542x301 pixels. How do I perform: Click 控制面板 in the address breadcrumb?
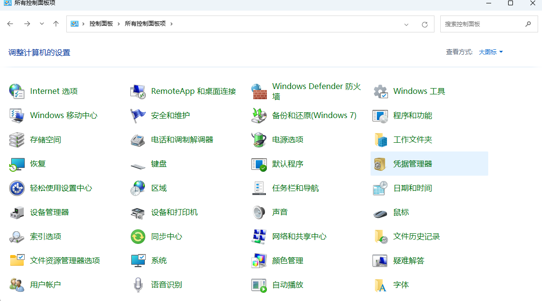(101, 24)
